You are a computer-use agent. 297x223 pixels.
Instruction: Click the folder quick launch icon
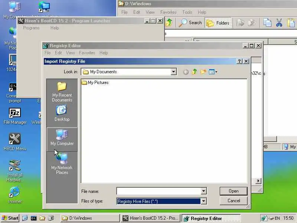click(42, 218)
